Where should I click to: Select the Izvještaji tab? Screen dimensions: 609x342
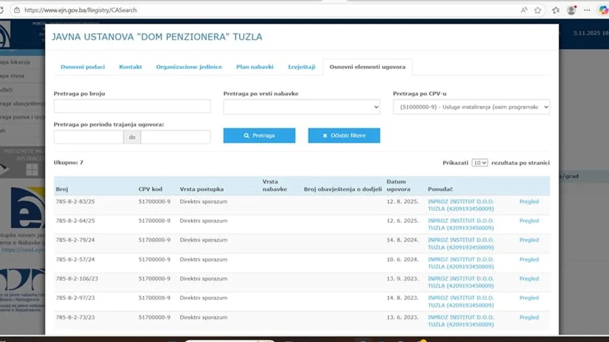[301, 67]
